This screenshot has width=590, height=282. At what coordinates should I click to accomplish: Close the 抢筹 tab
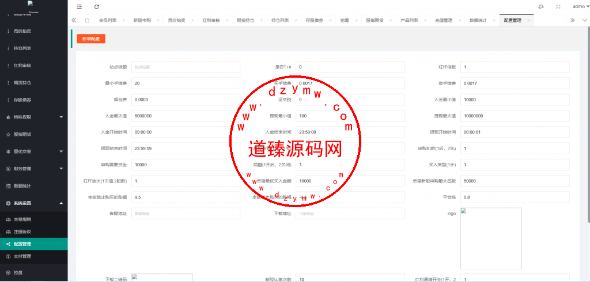(356, 21)
